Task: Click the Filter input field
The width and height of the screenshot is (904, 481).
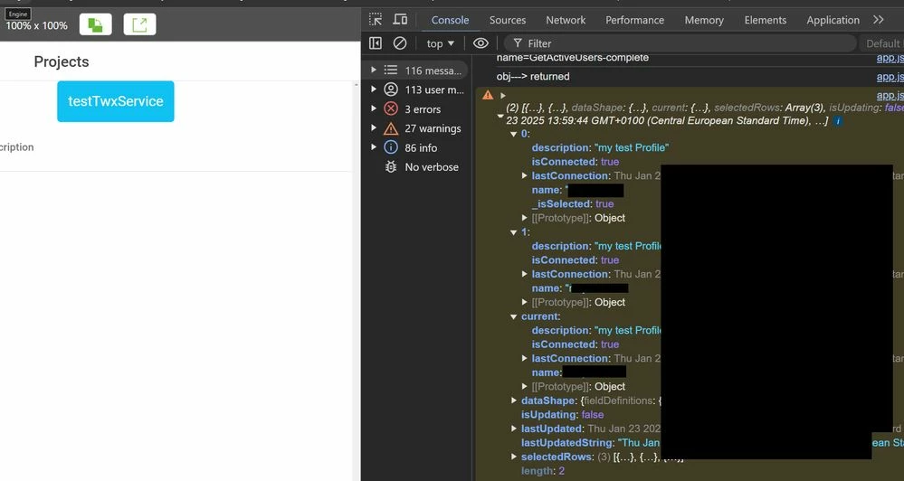Action: pyautogui.click(x=680, y=43)
